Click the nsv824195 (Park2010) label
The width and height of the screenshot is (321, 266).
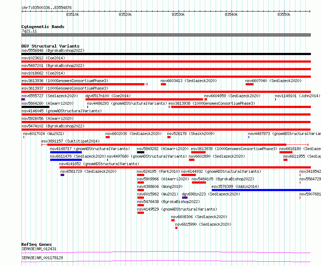tap(158, 171)
